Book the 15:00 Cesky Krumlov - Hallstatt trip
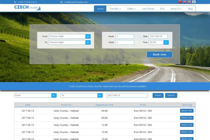The image size is (210, 140). click(187, 139)
